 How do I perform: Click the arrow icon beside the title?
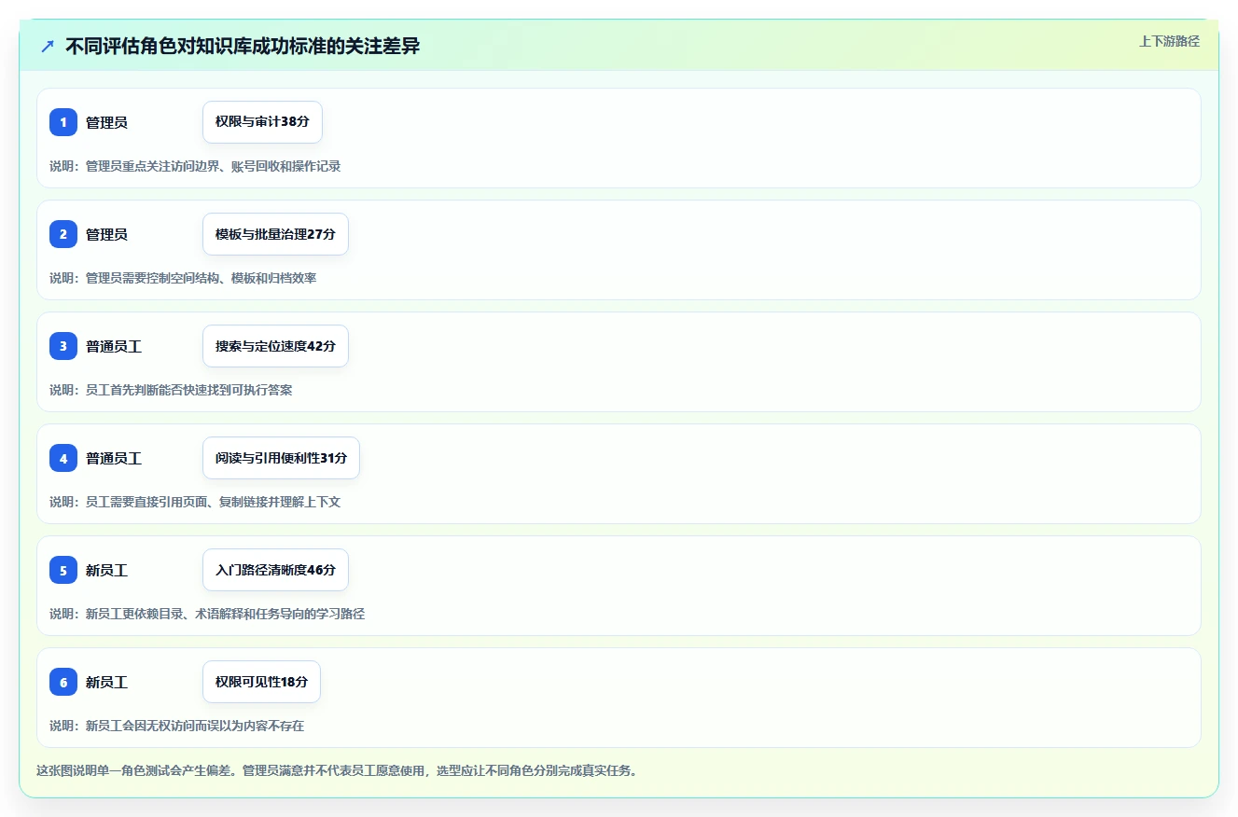click(48, 46)
